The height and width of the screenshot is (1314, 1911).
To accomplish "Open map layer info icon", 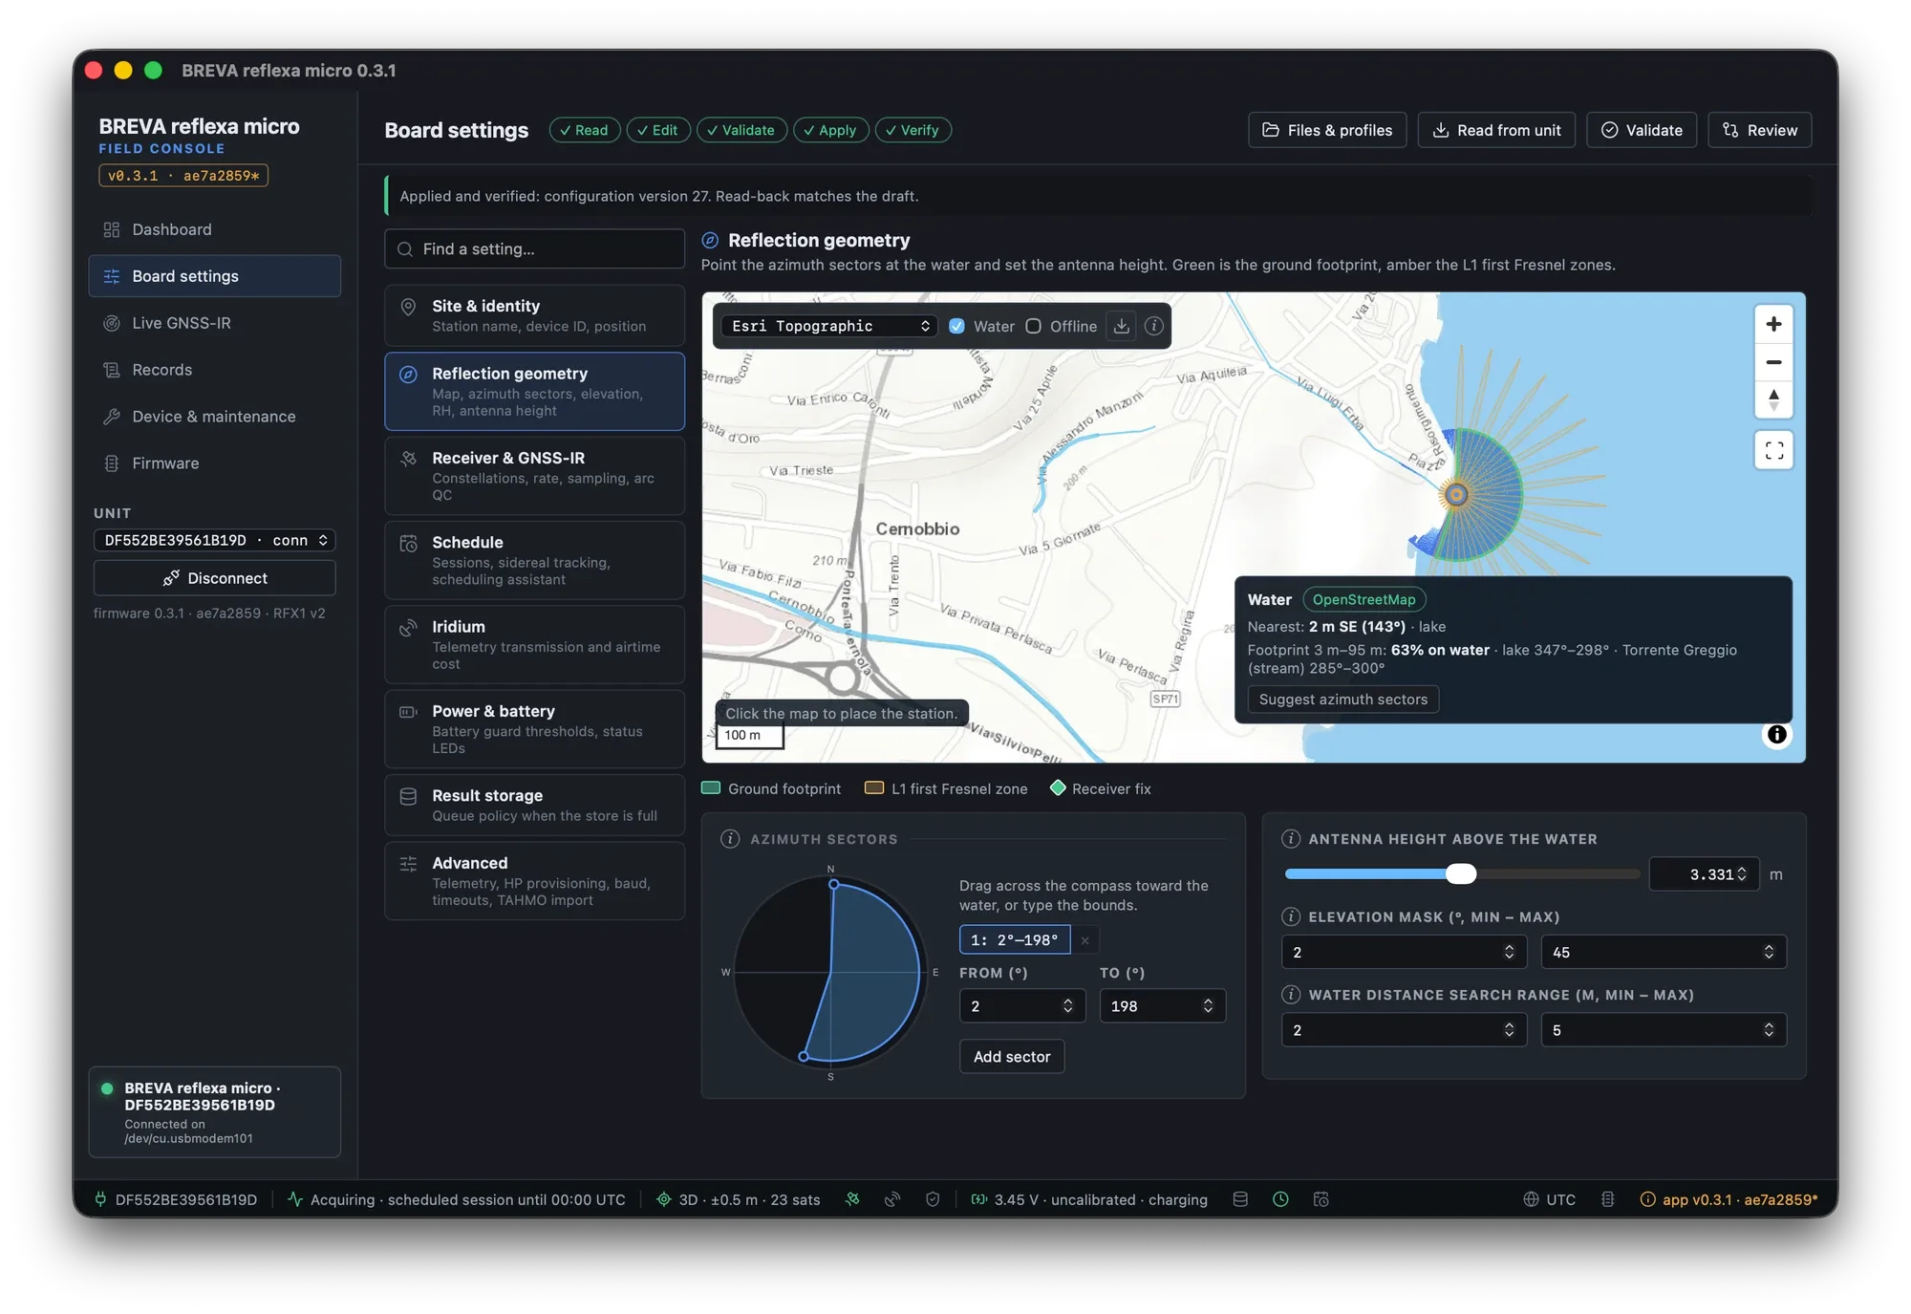I will tap(1154, 326).
